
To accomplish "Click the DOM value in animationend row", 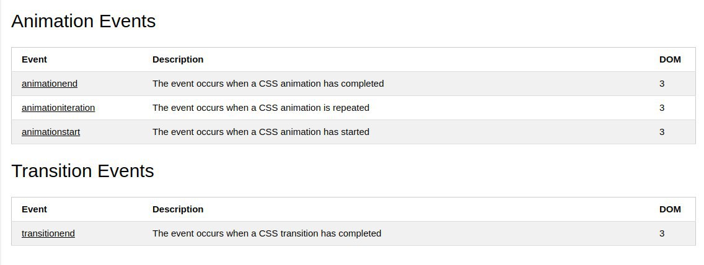I will pyautogui.click(x=662, y=84).
